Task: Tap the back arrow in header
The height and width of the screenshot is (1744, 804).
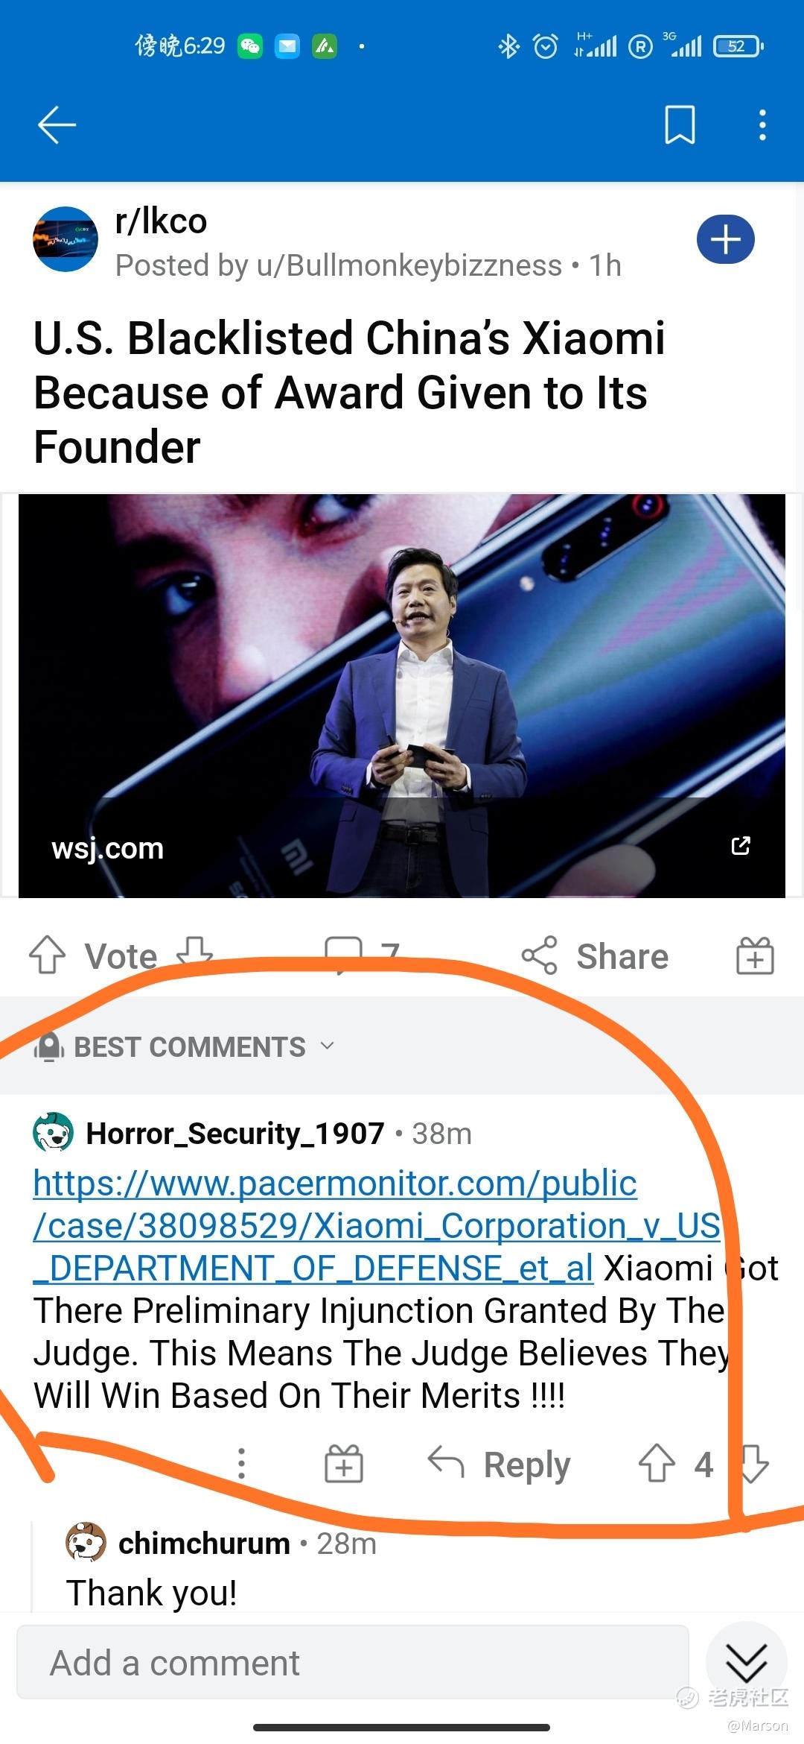Action: point(57,124)
